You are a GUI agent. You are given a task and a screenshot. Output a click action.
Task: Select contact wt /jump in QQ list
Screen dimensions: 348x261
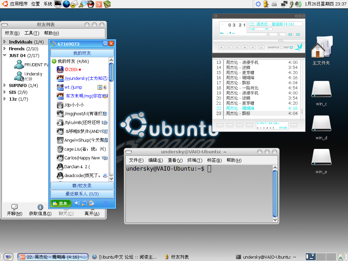click(82, 87)
